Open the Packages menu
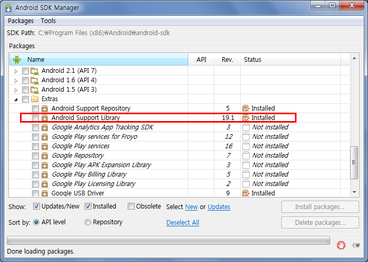This screenshot has height=262, width=368. coord(21,21)
